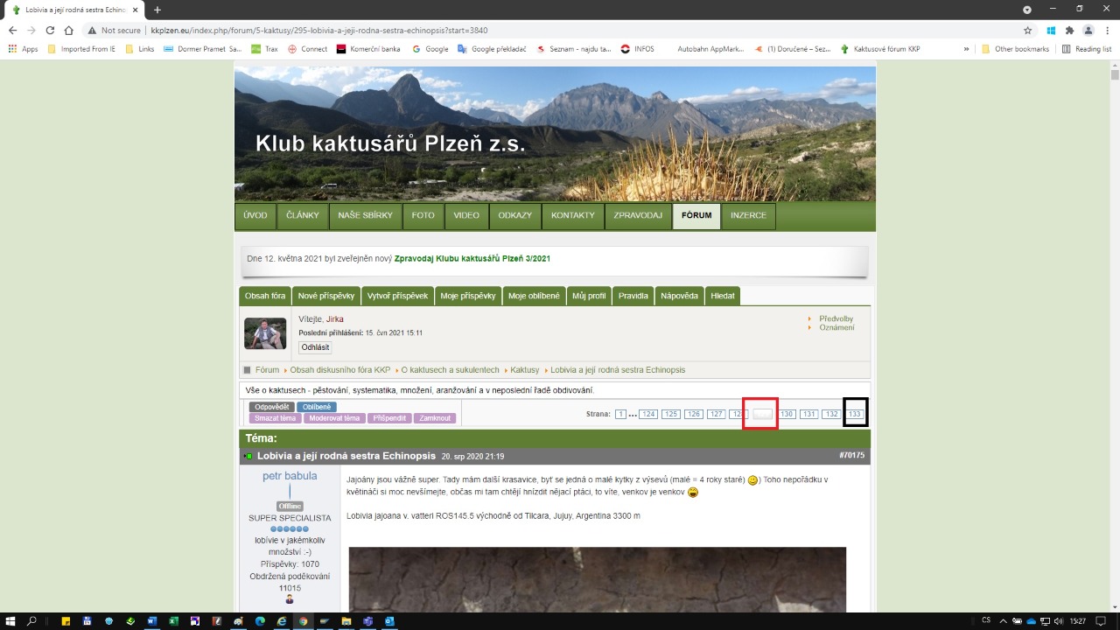Switch to the Vytvoř příspěvek tab
This screenshot has width=1120, height=630.
point(397,296)
